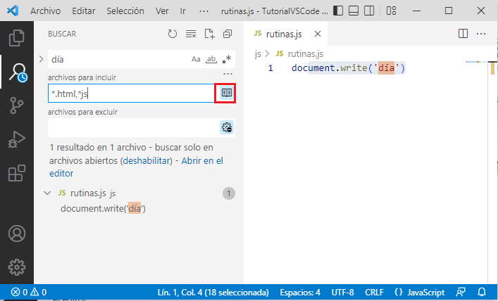Toggle the primary side bar layout
This screenshot has width=498, height=301.
pyautogui.click(x=338, y=11)
